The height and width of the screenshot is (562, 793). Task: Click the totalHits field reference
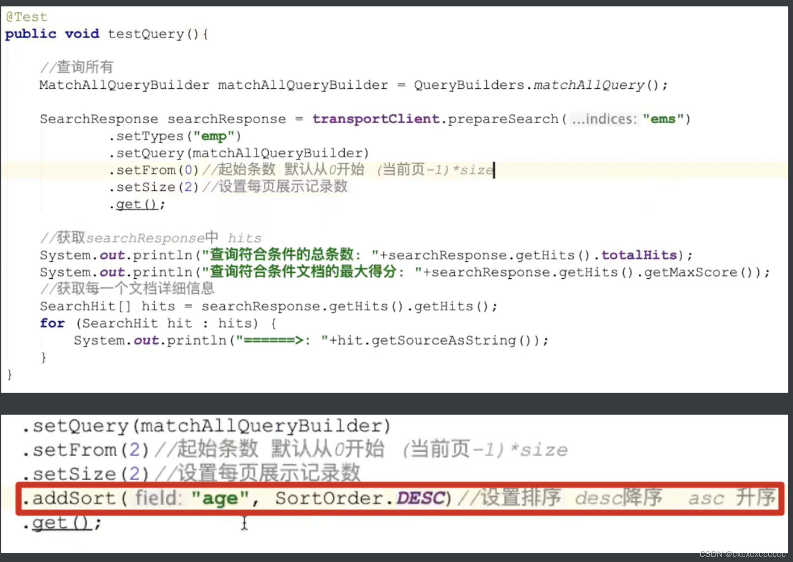click(x=639, y=255)
